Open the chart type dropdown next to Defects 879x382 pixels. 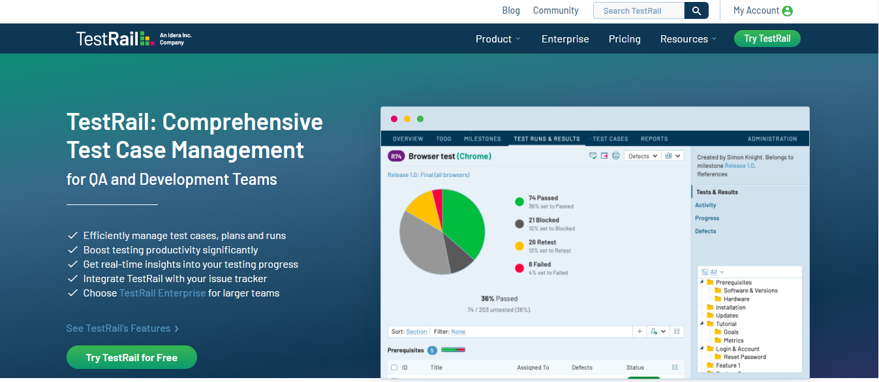click(x=672, y=156)
